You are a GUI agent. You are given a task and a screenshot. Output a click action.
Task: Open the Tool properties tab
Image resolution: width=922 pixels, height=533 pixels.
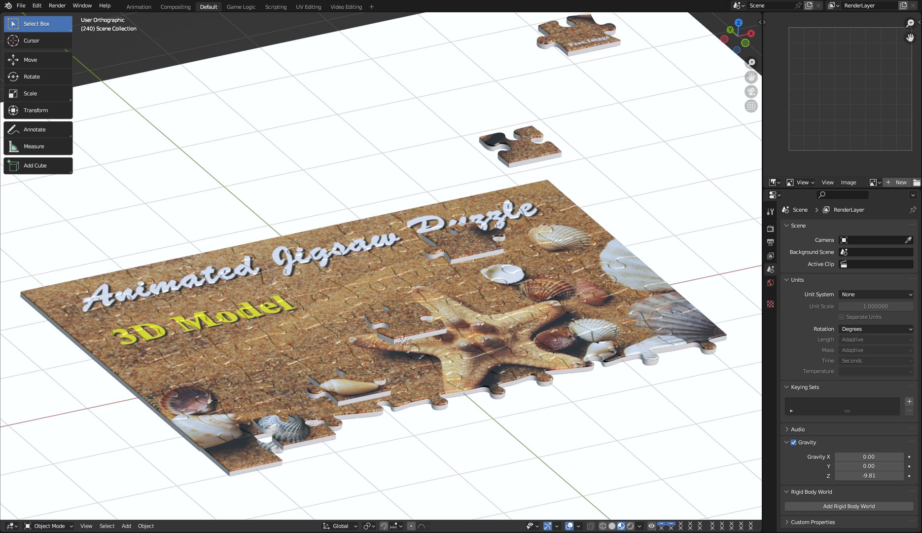[770, 212]
